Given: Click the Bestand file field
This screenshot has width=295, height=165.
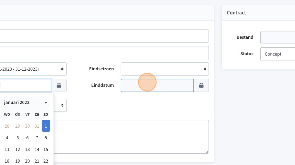Looking at the screenshot, I should coord(278,37).
